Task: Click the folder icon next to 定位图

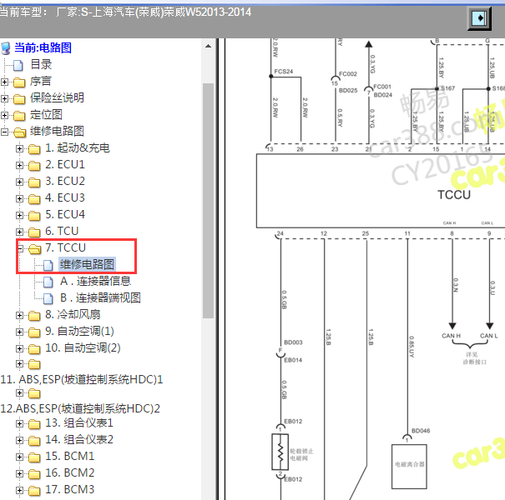Action: [19, 116]
